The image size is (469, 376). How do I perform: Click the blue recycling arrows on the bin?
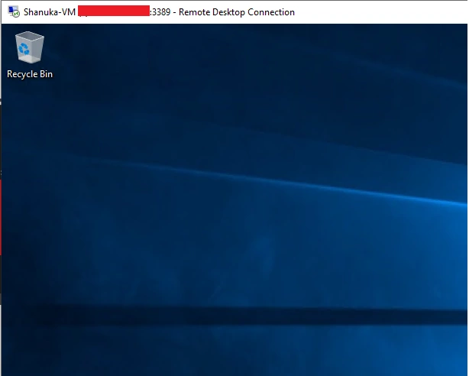24,49
